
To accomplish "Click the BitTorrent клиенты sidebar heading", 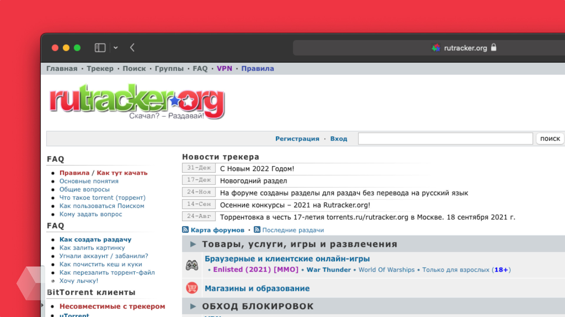I will pos(91,292).
